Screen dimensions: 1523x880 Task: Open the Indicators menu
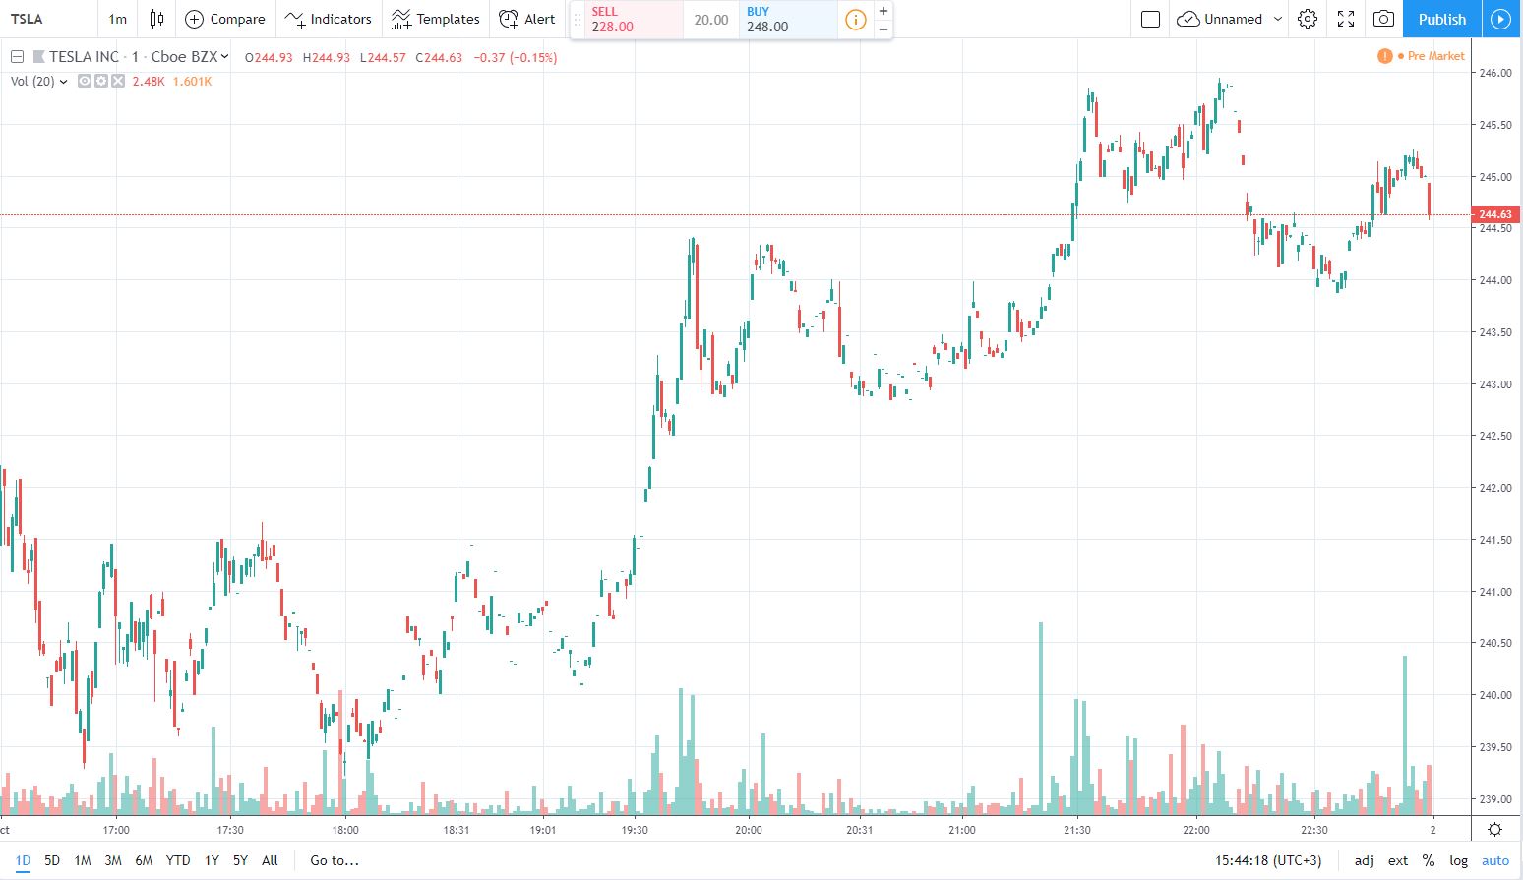pyautogui.click(x=329, y=19)
